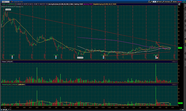This screenshot has width=186, height=111.
Task: Click the flask icon beside the wrench
Action: tap(149, 2)
